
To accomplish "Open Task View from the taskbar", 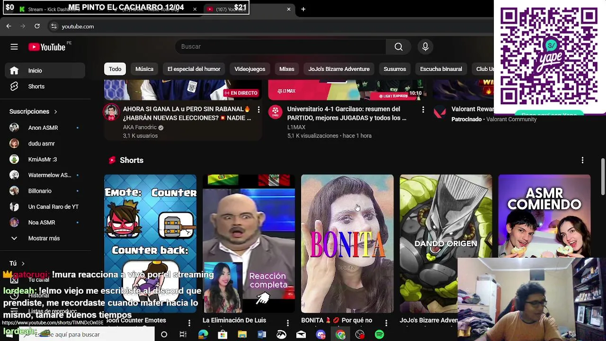I will coord(183,334).
